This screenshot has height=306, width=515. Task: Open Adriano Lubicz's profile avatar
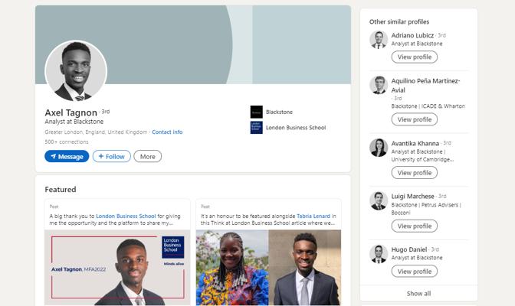[x=379, y=40]
